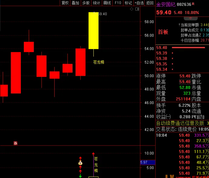Select the 59.35 order book row
The height and width of the screenshot is (178, 209).
tap(182, 64)
